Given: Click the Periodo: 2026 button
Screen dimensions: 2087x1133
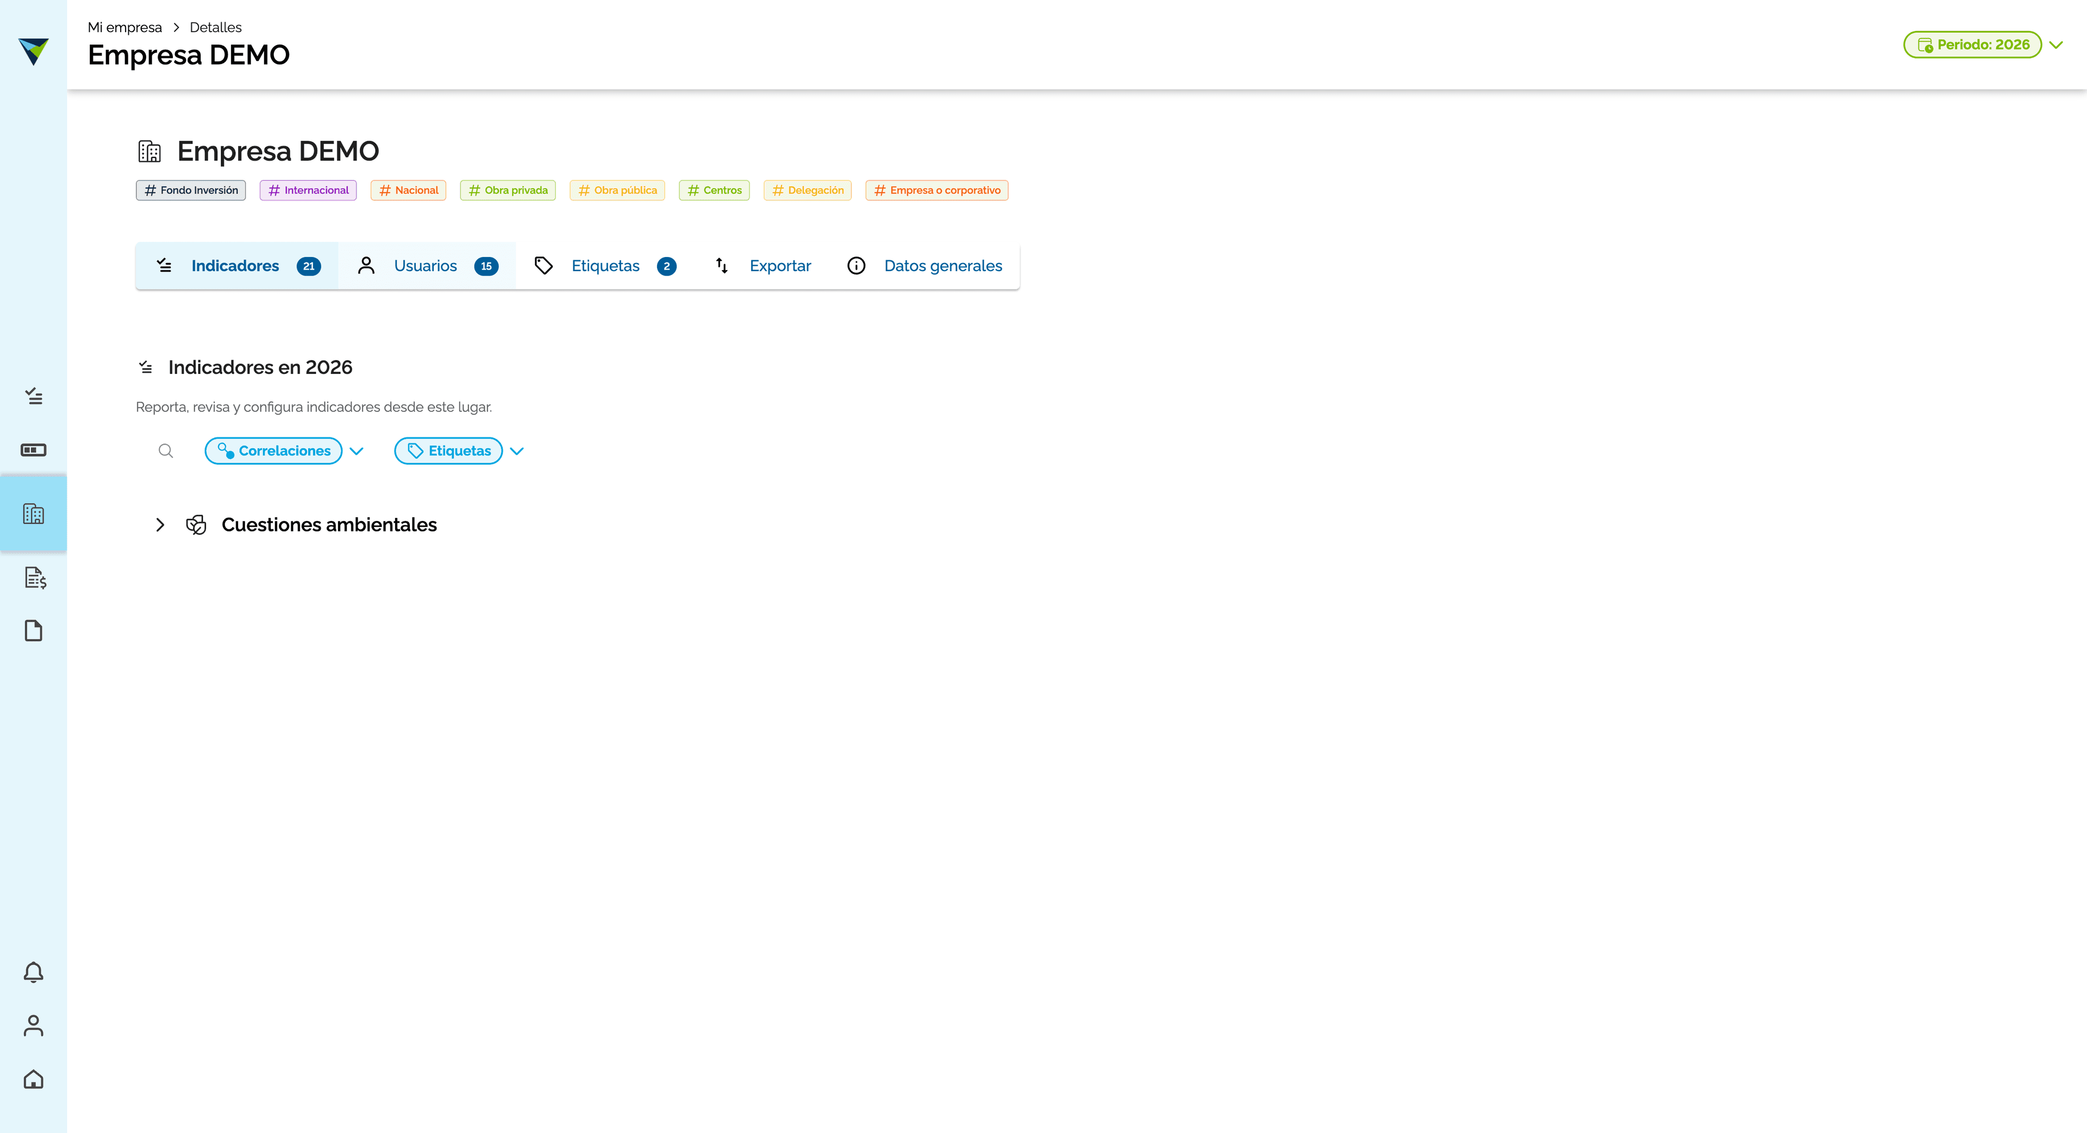Looking at the screenshot, I should click(x=1973, y=45).
